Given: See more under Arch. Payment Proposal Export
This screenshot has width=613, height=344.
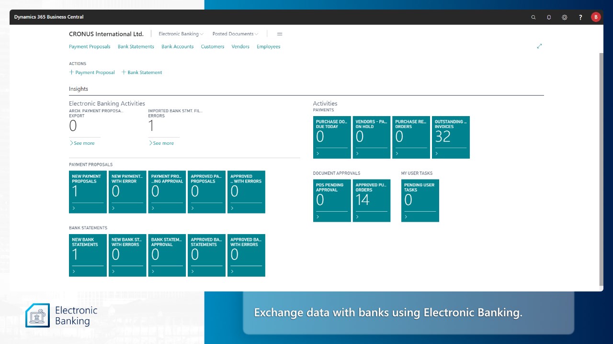Looking at the screenshot, I should [82, 143].
